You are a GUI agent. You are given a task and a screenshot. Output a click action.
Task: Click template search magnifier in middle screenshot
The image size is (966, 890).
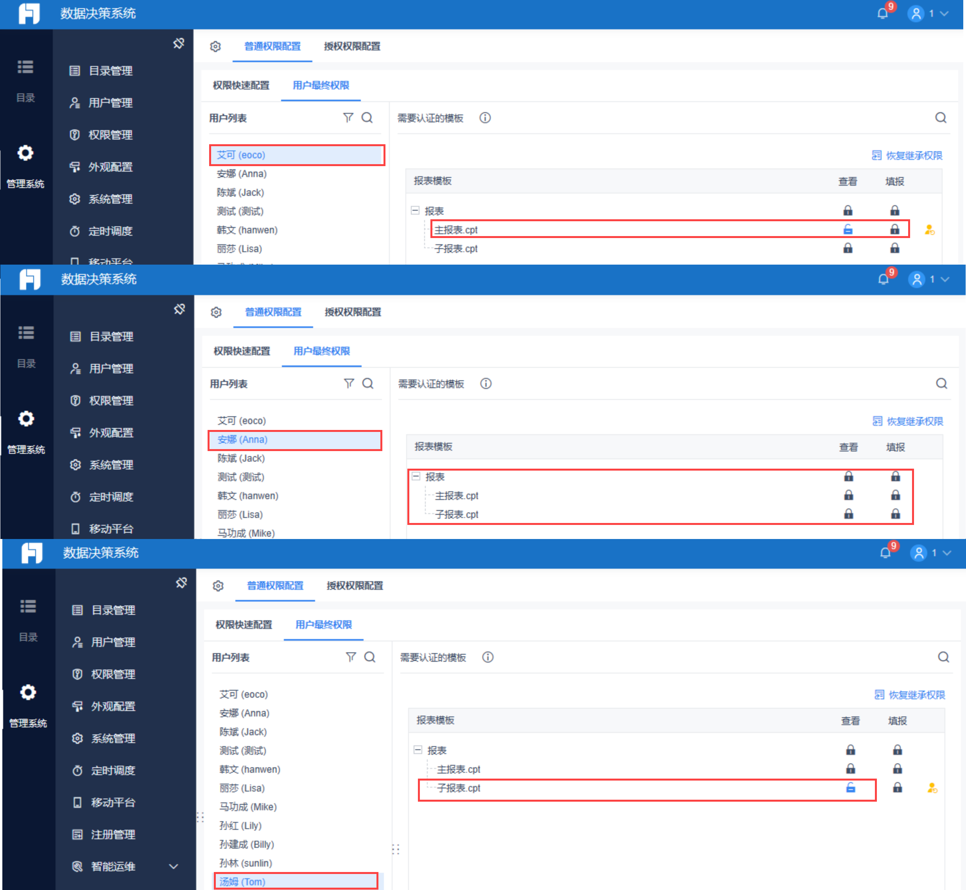tap(942, 384)
